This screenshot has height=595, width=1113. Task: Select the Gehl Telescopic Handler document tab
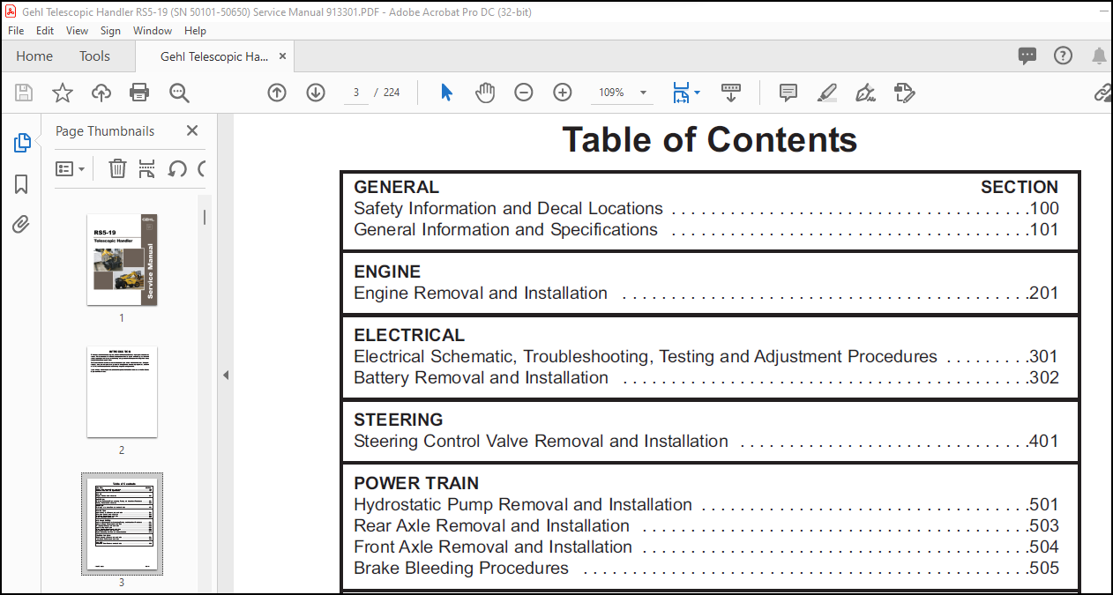[214, 56]
